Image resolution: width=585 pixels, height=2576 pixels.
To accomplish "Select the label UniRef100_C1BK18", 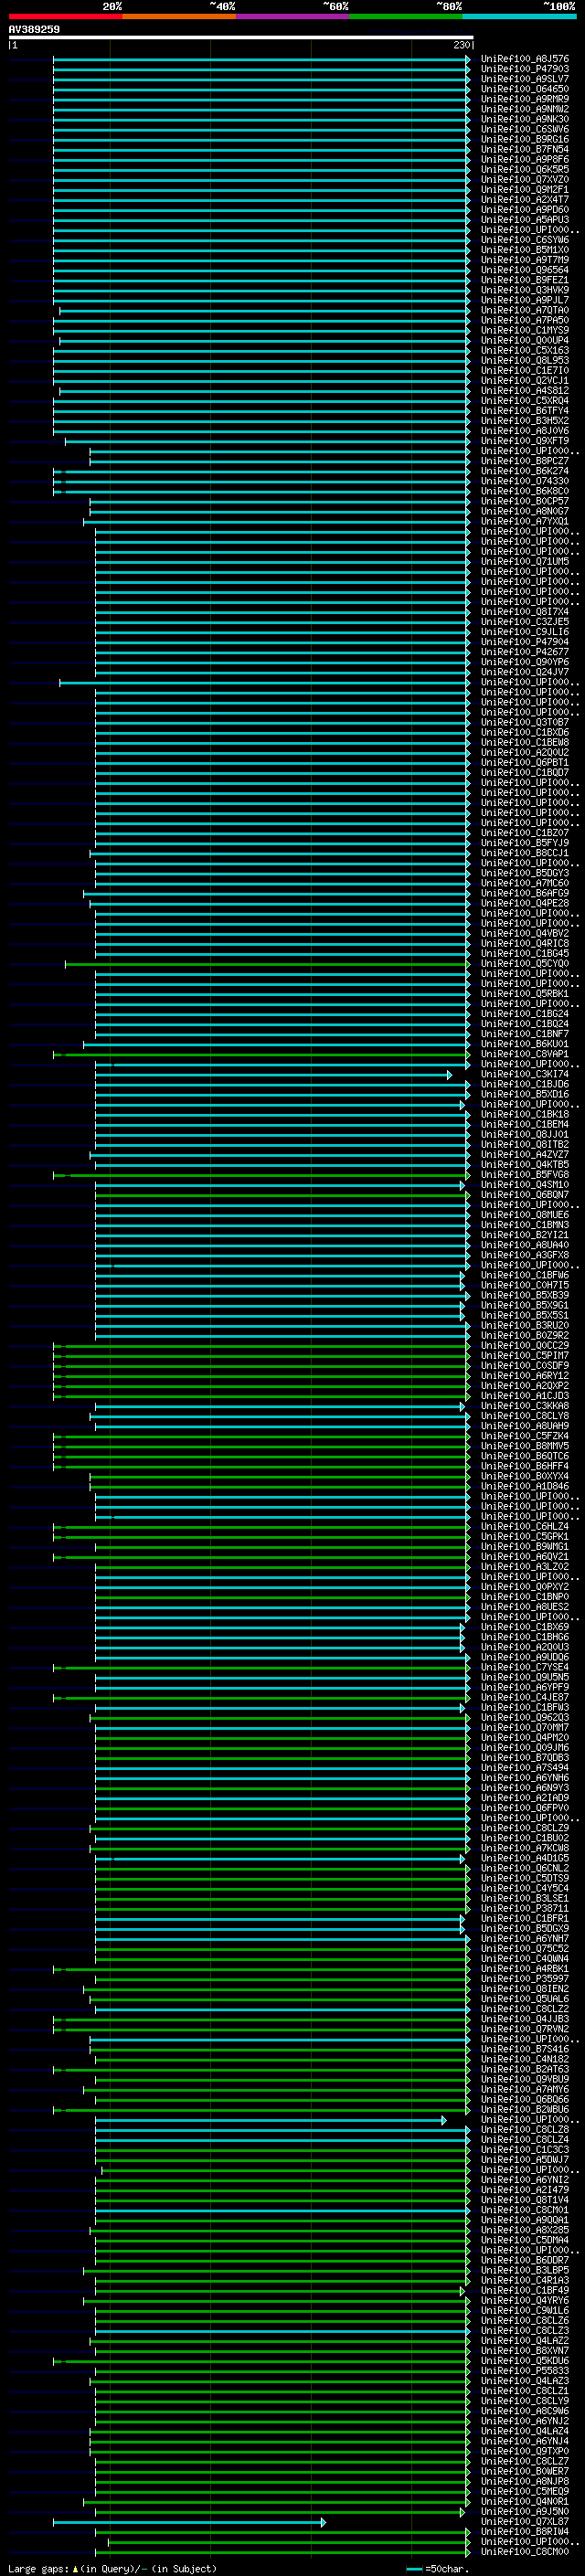I will pyautogui.click(x=525, y=1115).
